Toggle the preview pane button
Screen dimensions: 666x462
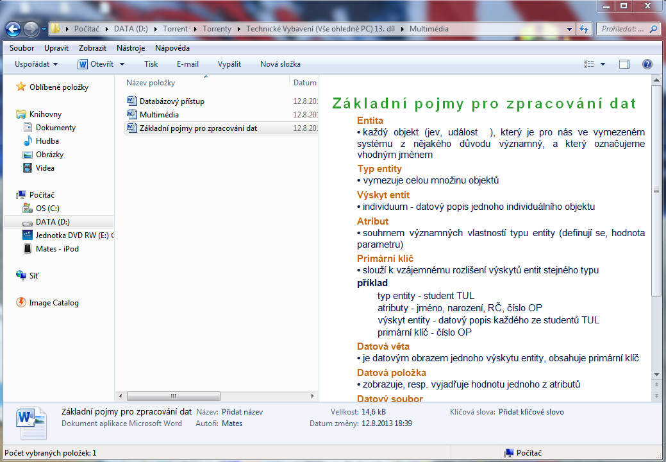[x=624, y=64]
